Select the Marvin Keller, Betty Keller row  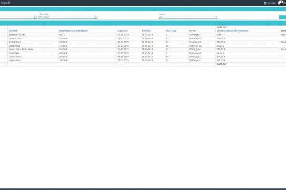point(21,49)
